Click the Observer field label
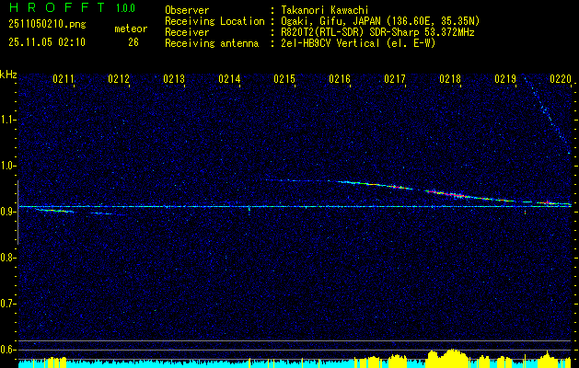 tap(187, 10)
